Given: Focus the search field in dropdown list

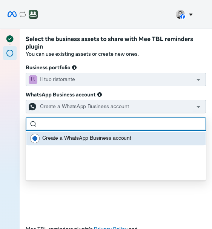Looking at the screenshot, I should pos(116,124).
